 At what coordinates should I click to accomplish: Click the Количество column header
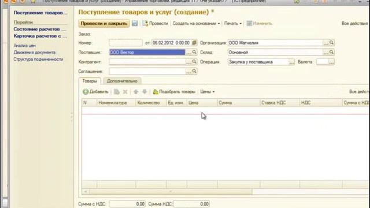coord(151,103)
